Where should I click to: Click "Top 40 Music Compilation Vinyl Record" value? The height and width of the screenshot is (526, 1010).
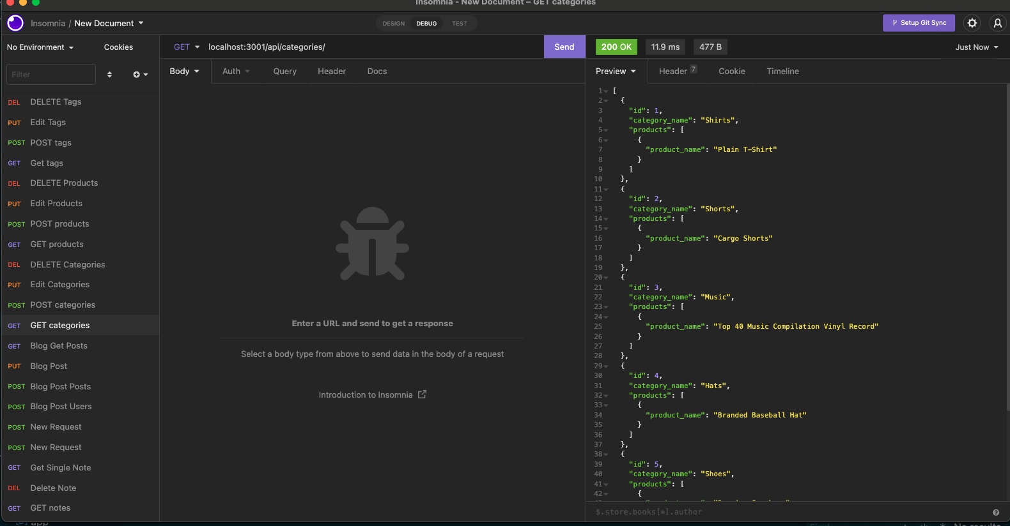pyautogui.click(x=796, y=327)
